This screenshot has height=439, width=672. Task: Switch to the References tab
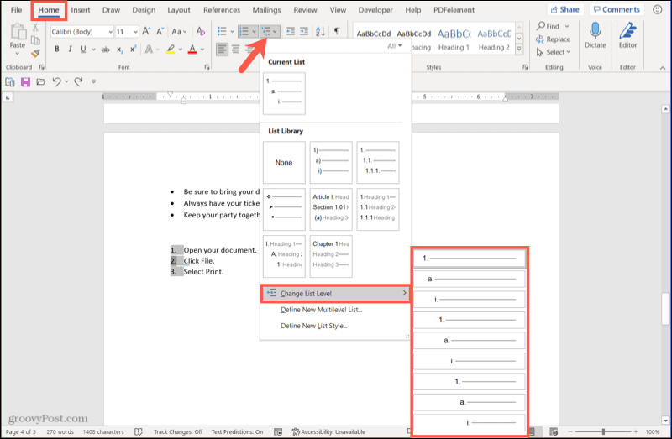pos(222,10)
